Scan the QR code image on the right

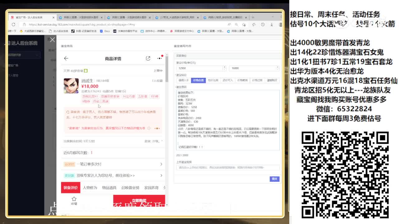345,175
